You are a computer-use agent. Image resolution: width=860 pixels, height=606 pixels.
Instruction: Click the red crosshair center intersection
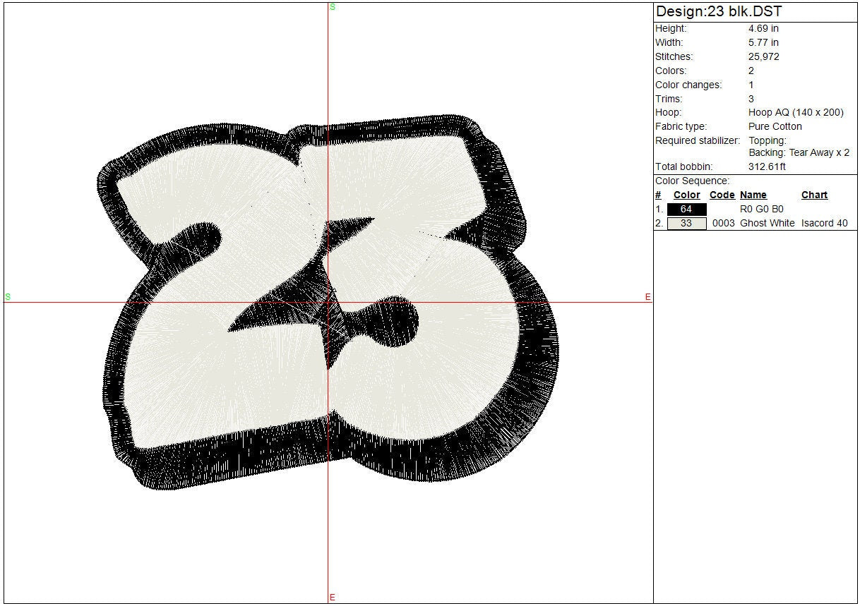point(328,303)
